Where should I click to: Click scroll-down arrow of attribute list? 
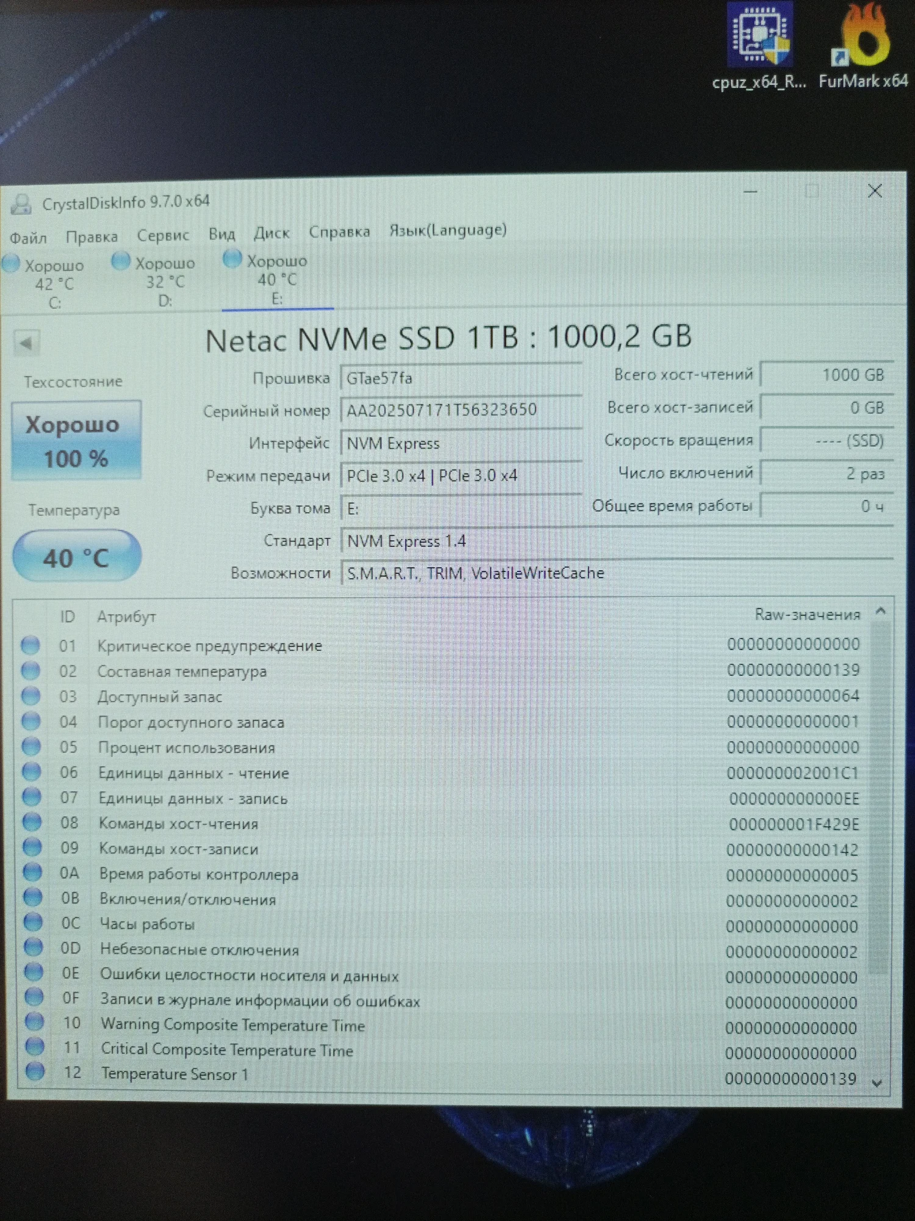[878, 1082]
